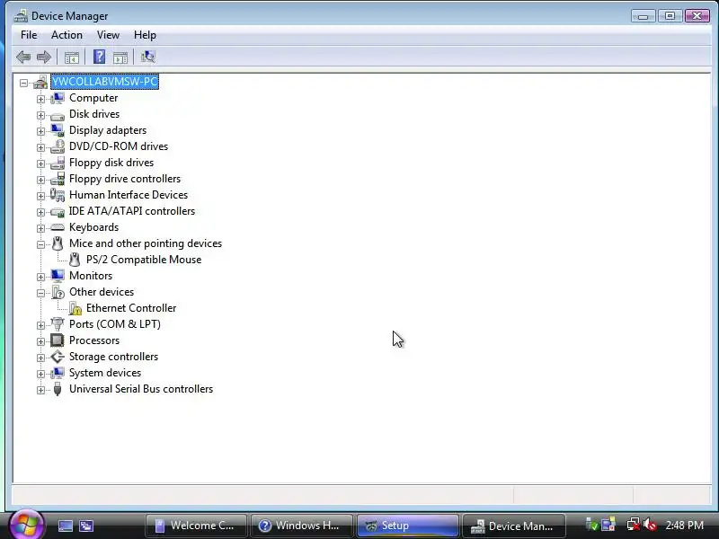Click the Computer category icon

(x=58, y=98)
